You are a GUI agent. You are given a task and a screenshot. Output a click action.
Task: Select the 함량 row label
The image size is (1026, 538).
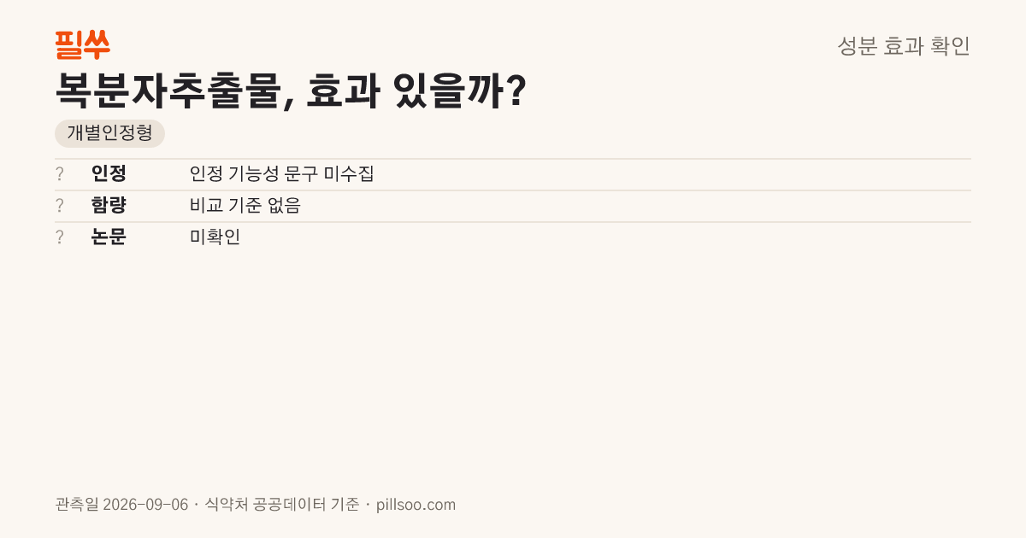109,206
